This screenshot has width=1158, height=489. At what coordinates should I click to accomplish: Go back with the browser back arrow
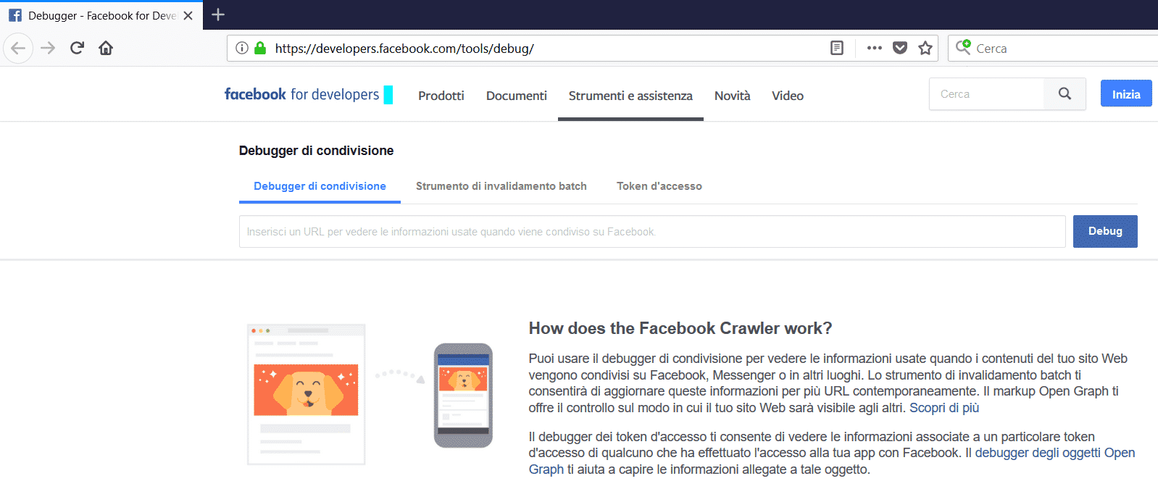18,49
